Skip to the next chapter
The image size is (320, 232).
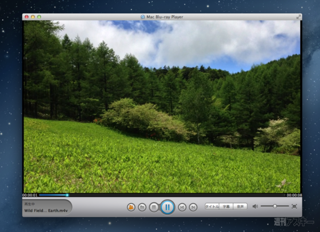[x=193, y=208]
